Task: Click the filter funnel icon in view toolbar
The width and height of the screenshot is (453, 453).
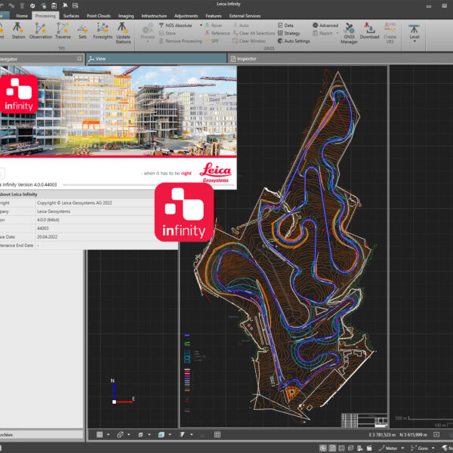Action: pyautogui.click(x=182, y=435)
